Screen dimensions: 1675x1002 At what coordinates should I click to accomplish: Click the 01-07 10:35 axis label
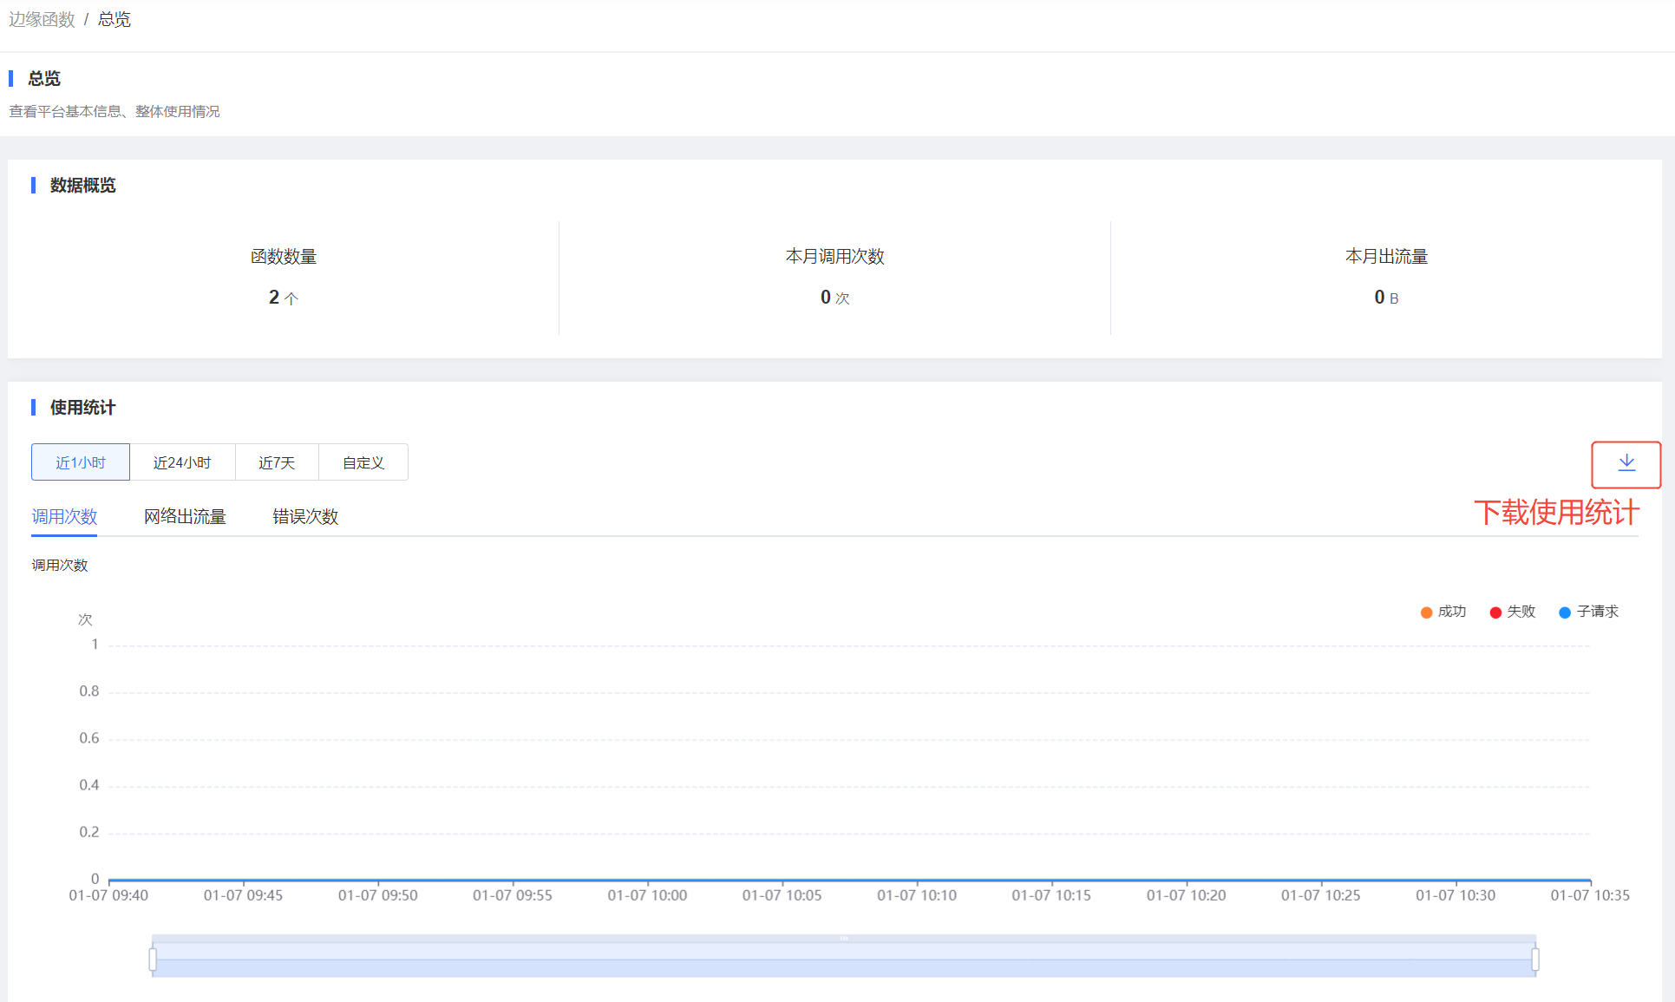1590,895
